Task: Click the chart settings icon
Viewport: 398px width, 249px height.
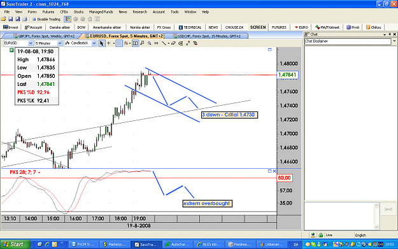Action: point(181,43)
